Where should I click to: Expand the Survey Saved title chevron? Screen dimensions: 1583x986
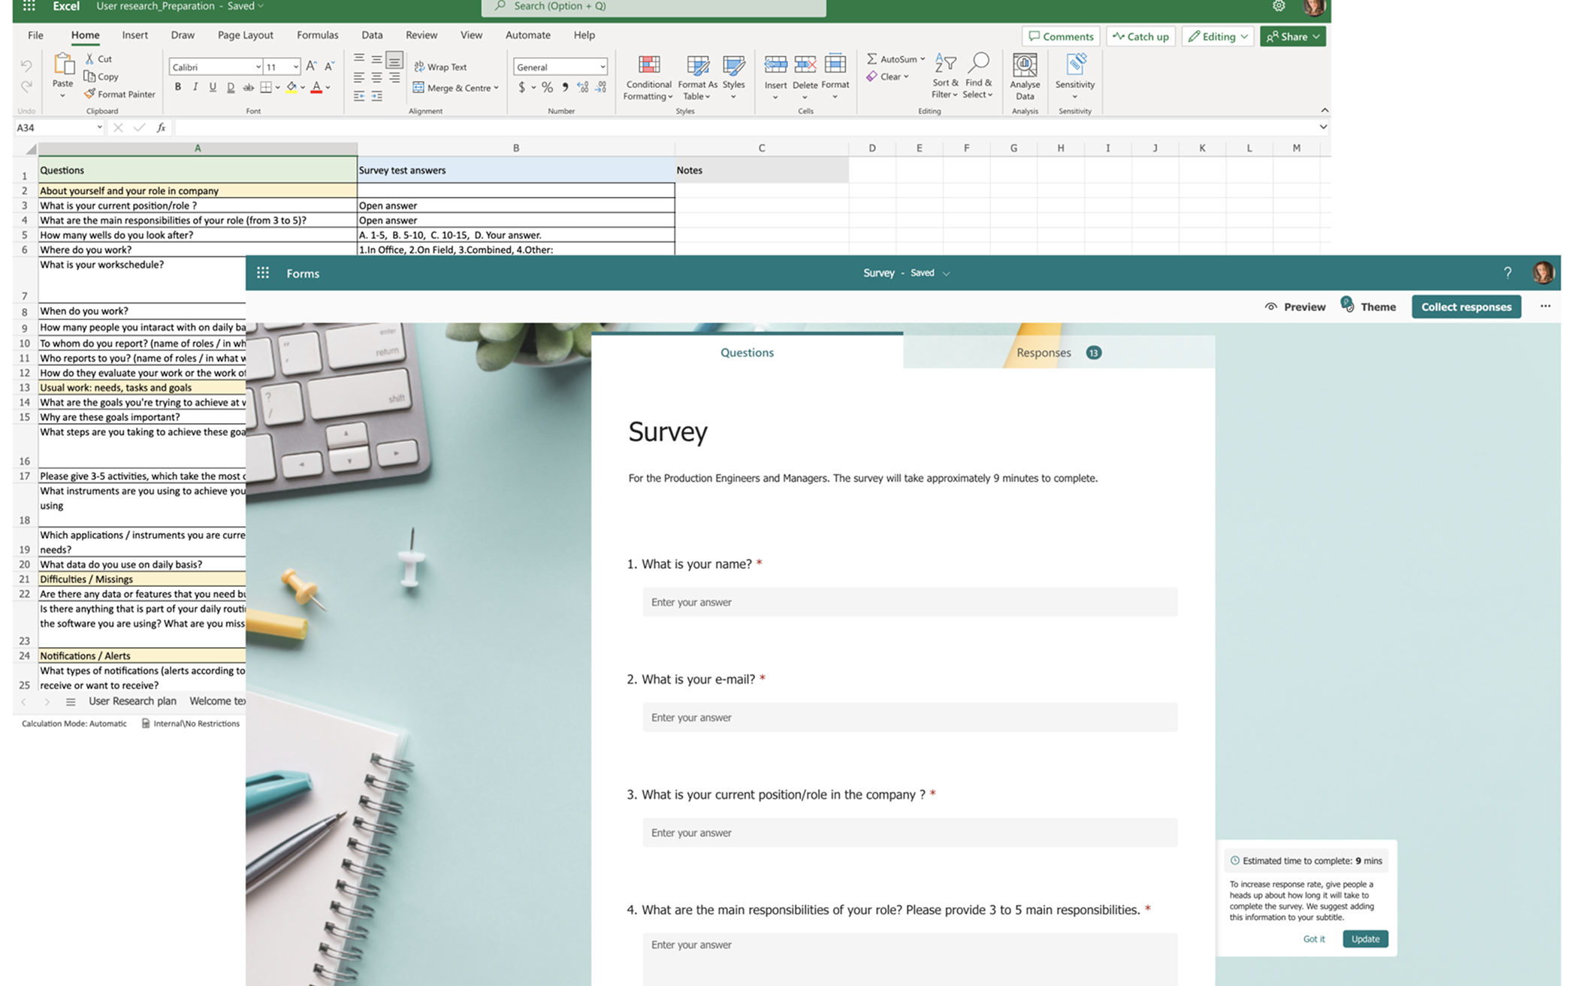[946, 274]
